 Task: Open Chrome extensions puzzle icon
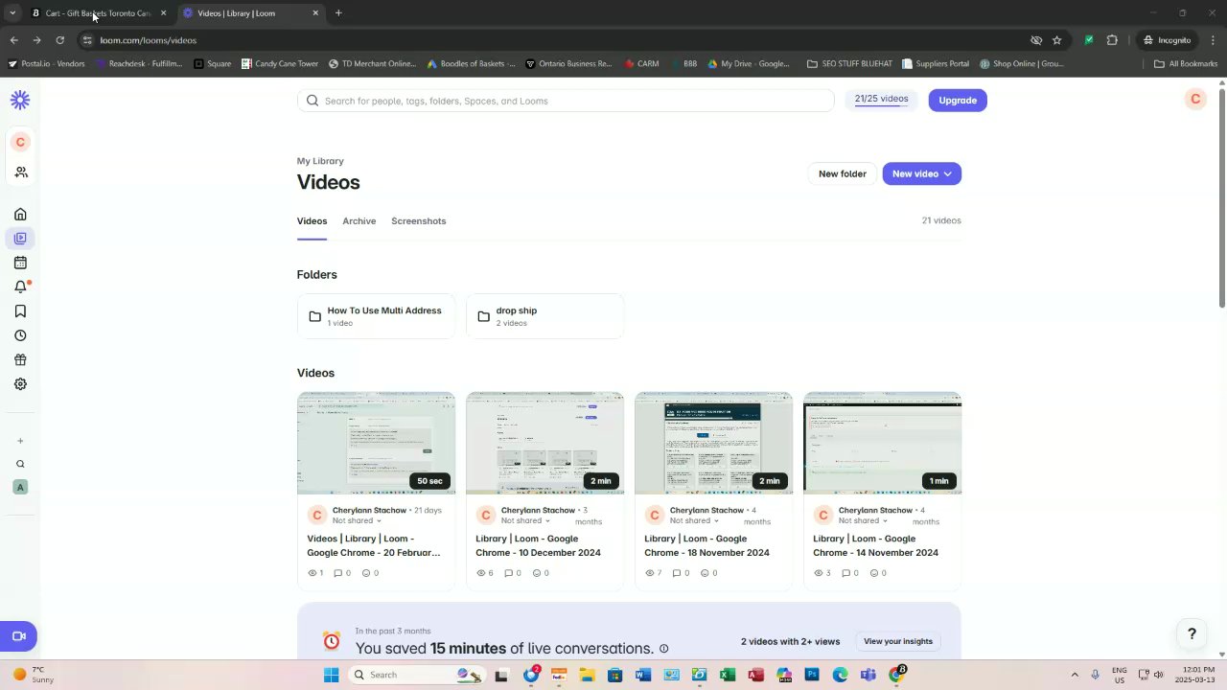1112,40
